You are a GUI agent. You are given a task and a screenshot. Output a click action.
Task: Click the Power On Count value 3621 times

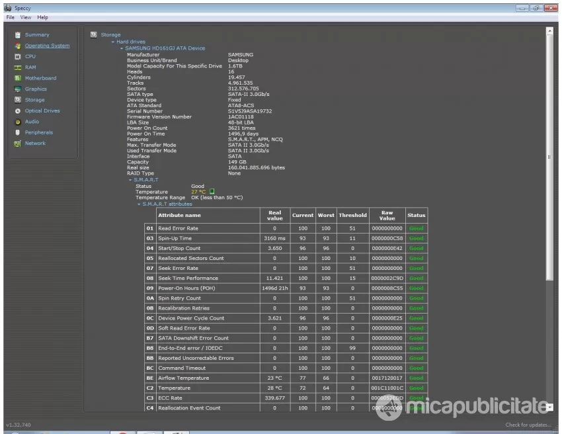tap(242, 128)
